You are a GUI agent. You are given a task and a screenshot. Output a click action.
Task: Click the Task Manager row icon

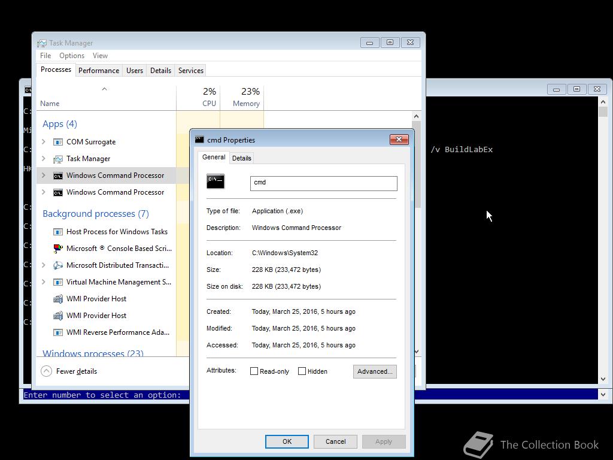pyautogui.click(x=58, y=159)
